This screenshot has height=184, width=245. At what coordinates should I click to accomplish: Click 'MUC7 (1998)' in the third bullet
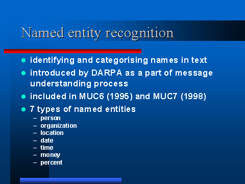180,97
